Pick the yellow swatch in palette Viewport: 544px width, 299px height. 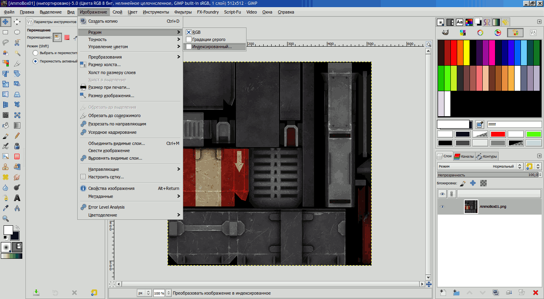pos(467,52)
